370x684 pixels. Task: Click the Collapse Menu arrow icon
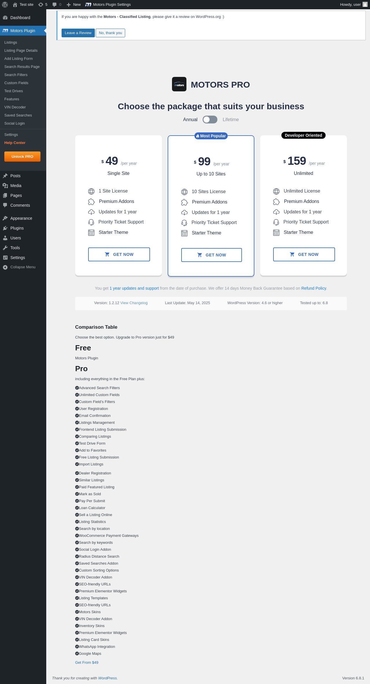(x=5, y=267)
